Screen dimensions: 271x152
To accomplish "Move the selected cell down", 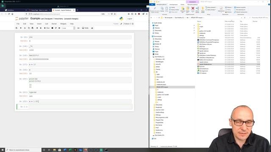I will (41, 28).
